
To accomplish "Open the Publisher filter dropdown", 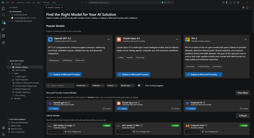I will point(98,85).
